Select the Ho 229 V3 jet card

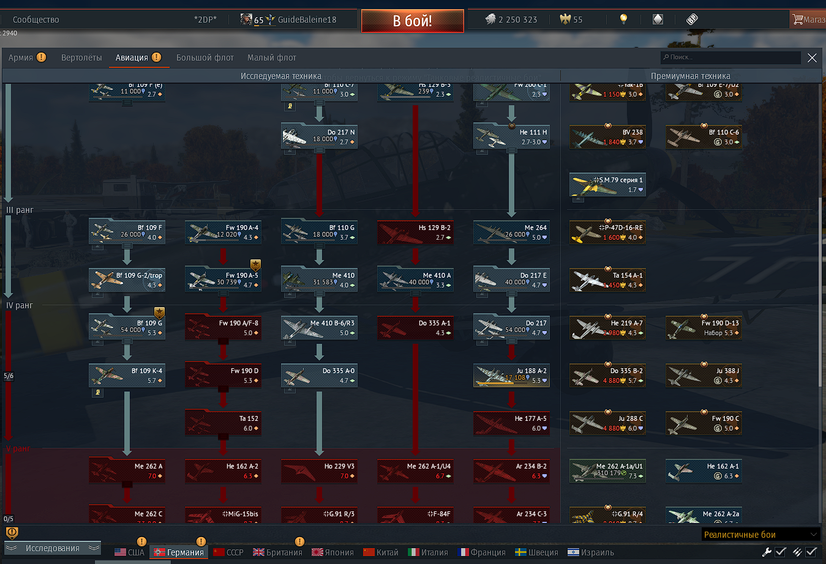[320, 471]
